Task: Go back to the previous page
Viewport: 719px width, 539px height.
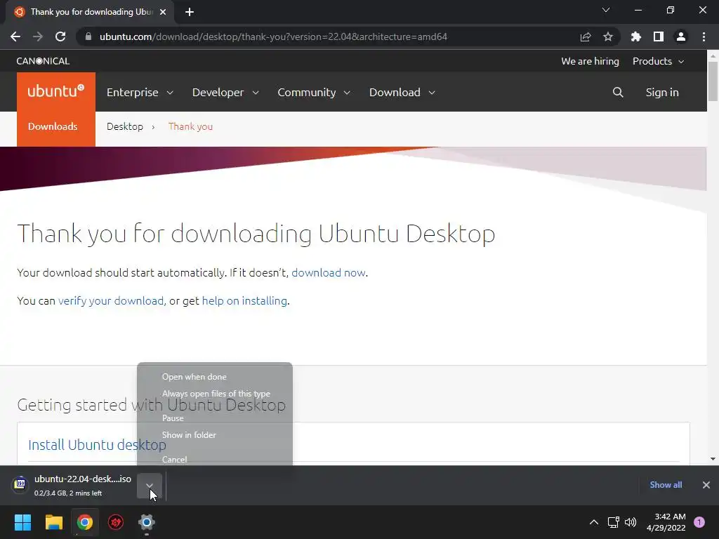Action: click(15, 36)
